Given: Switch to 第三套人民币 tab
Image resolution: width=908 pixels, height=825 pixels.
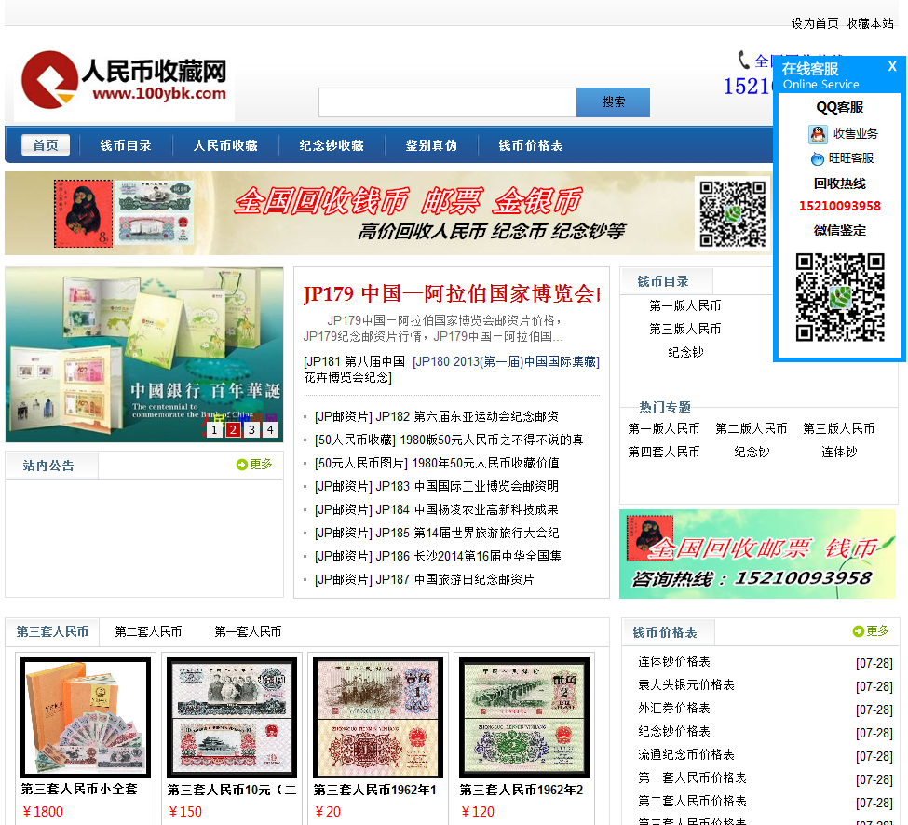Looking at the screenshot, I should [x=52, y=631].
